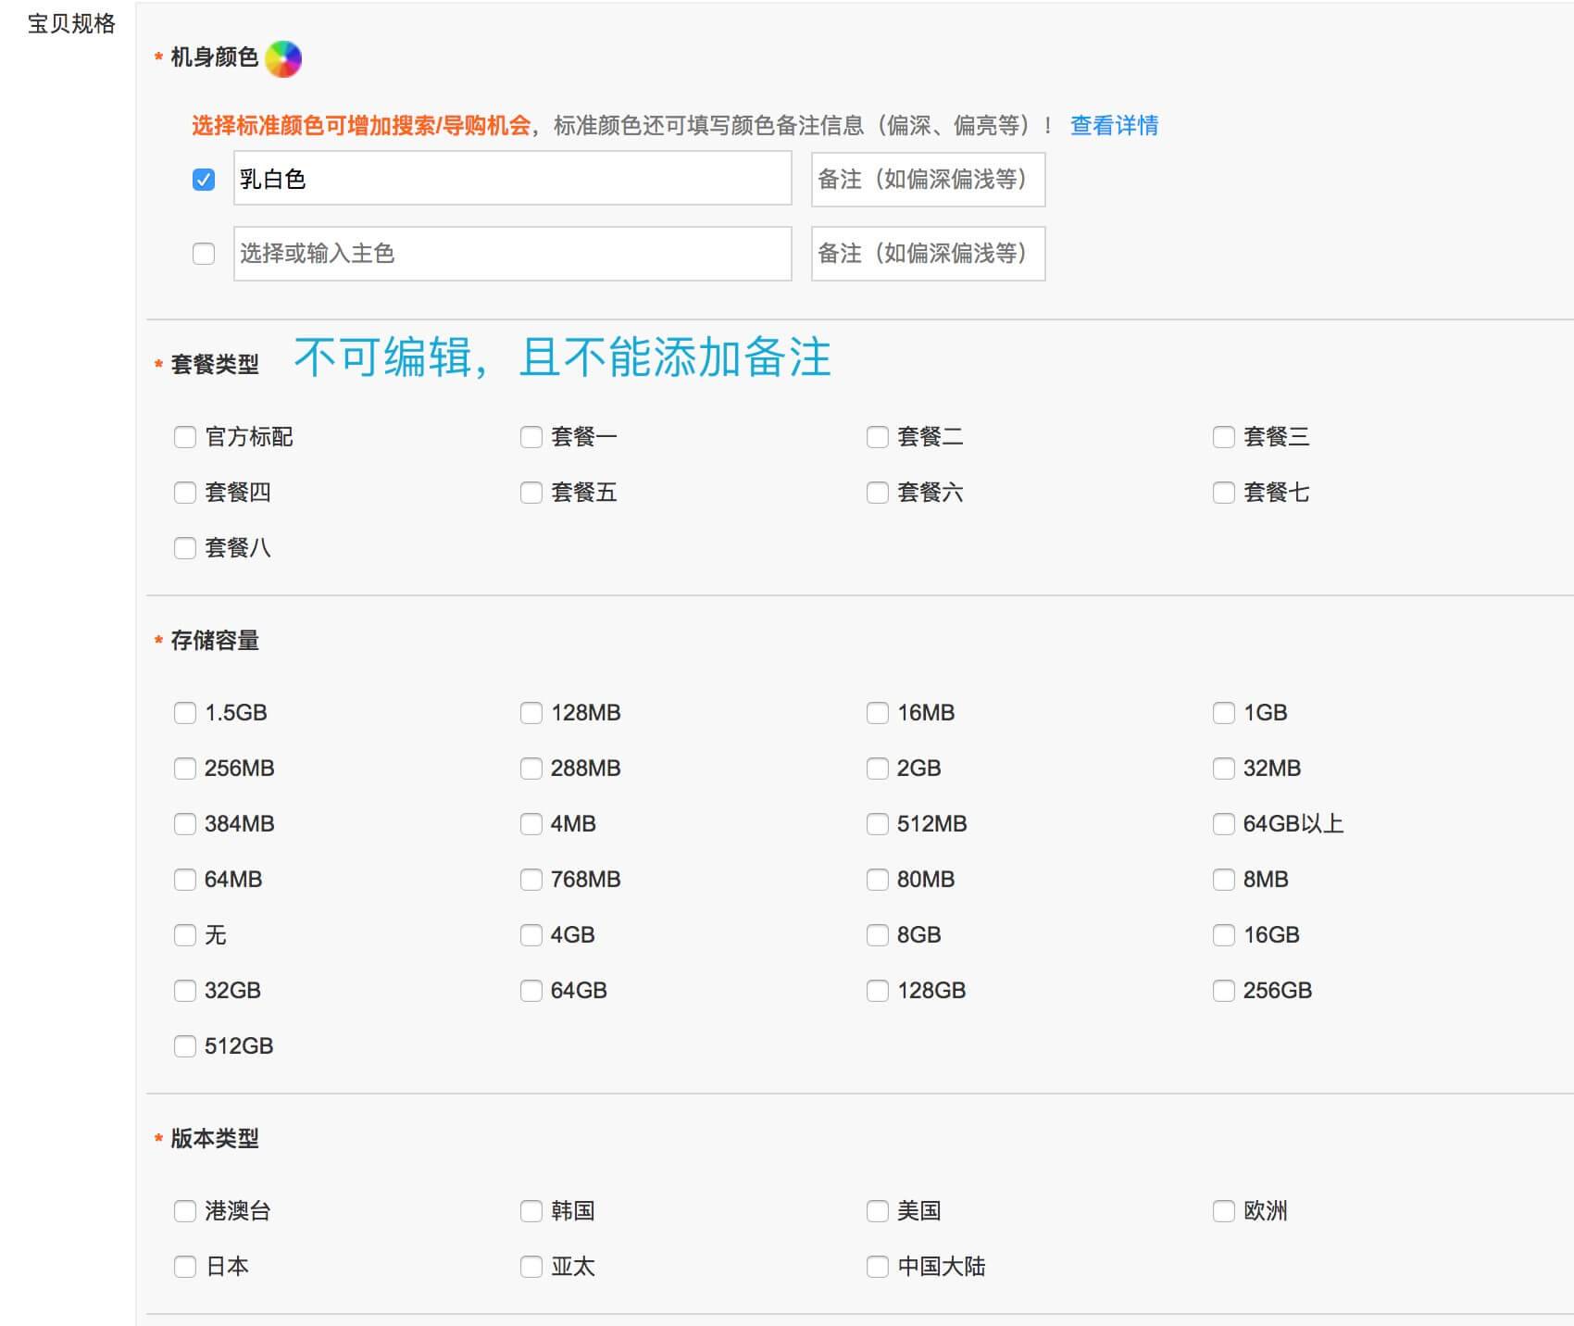Open the 查看详情 link
This screenshot has height=1326, width=1574.
coord(1114,125)
